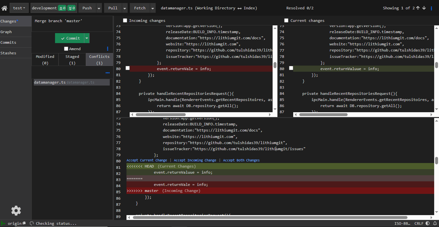Click Accept Incoming Change link
This screenshot has height=227, width=439.
click(195, 160)
